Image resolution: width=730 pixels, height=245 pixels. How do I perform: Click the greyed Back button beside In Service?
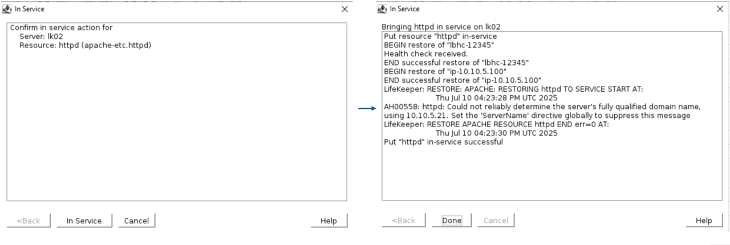point(28,221)
